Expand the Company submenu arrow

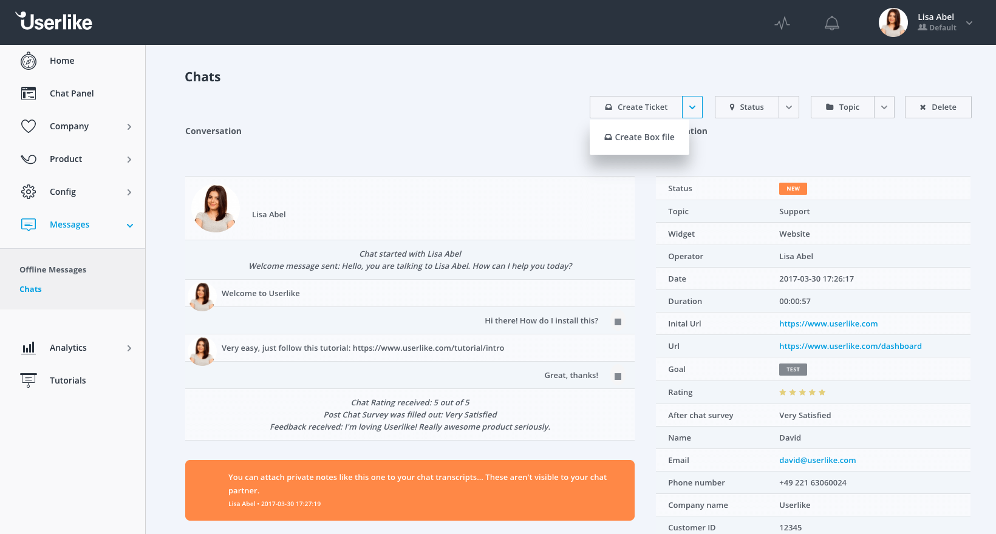click(x=129, y=127)
